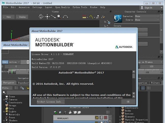Open the Animation menu
The height and width of the screenshot is (123, 165).
tap(24, 7)
